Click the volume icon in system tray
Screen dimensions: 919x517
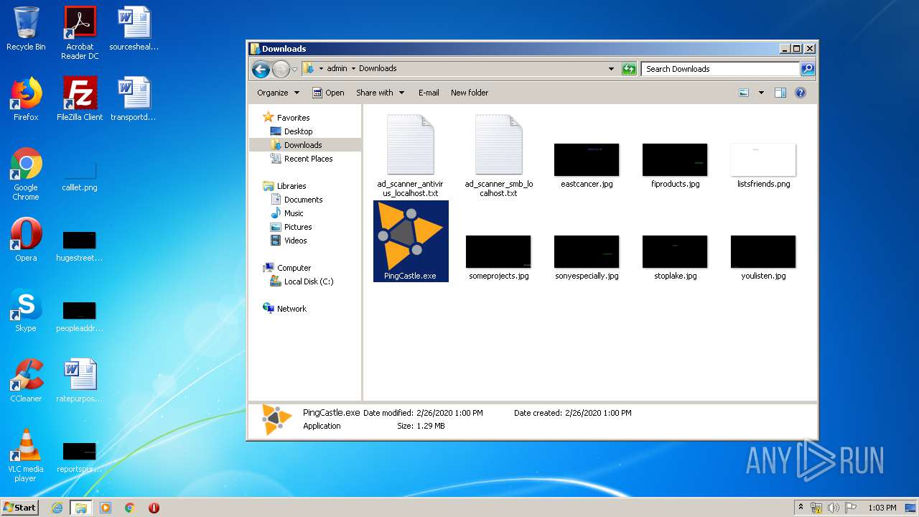834,508
